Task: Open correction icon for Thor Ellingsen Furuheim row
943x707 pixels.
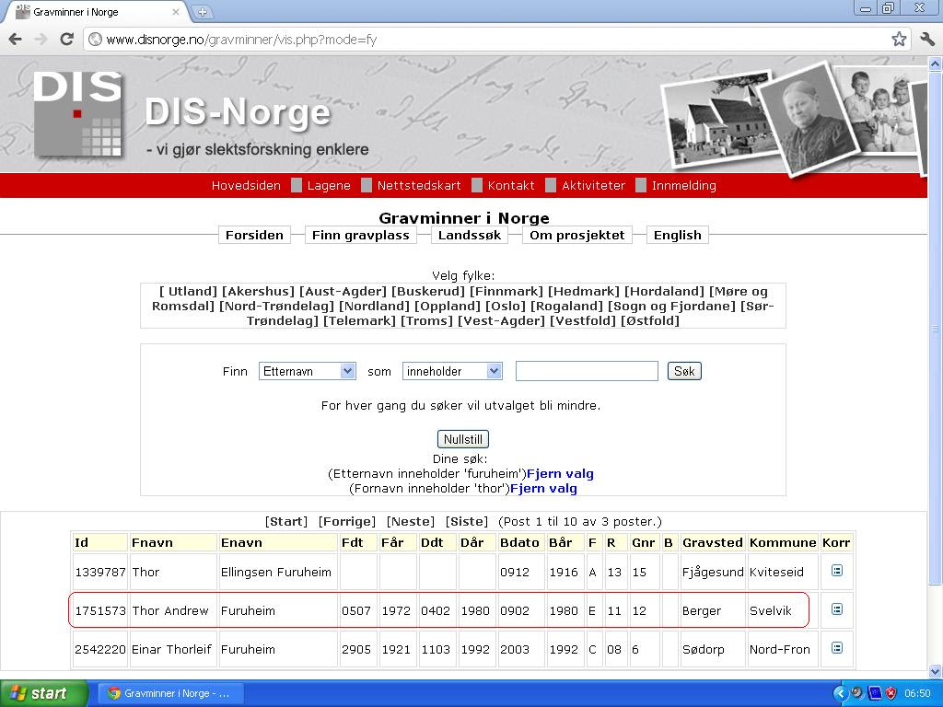Action: tap(836, 571)
